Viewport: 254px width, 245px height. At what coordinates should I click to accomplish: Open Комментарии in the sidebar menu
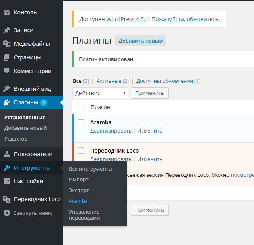point(33,71)
